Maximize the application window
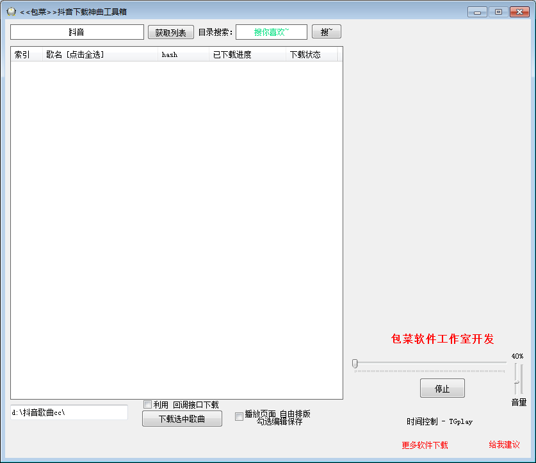Image resolution: width=536 pixels, height=463 pixels. (x=498, y=12)
